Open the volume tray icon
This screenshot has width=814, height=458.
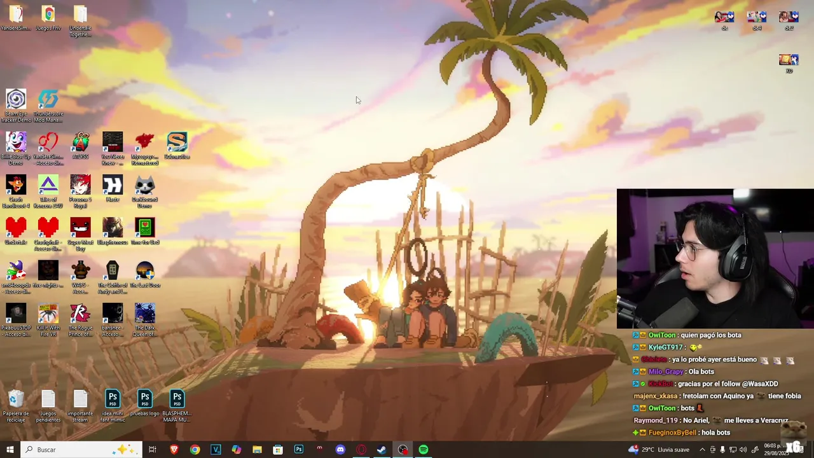[743, 450]
